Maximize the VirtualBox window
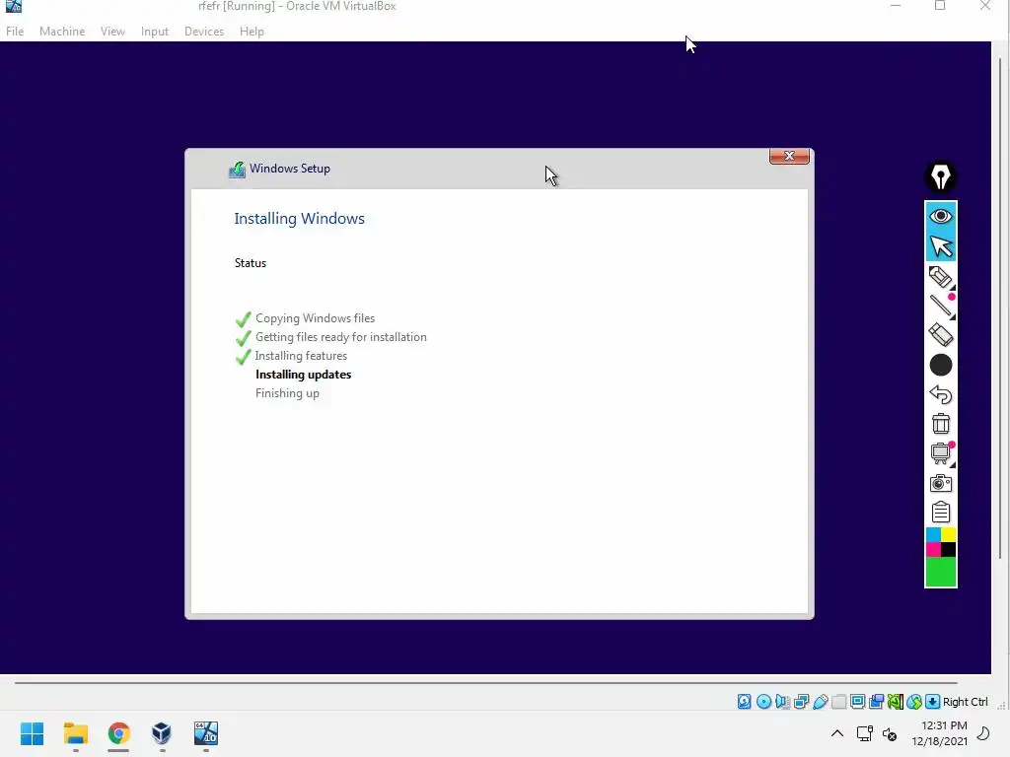Viewport: 1010px width, 757px height. coord(940,6)
